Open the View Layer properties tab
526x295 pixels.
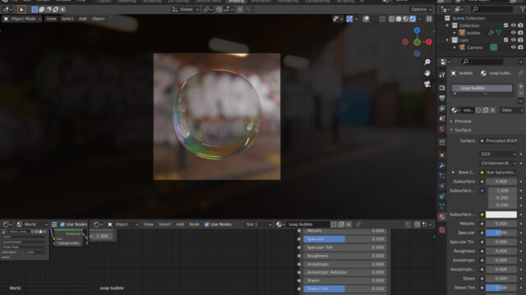[442, 108]
